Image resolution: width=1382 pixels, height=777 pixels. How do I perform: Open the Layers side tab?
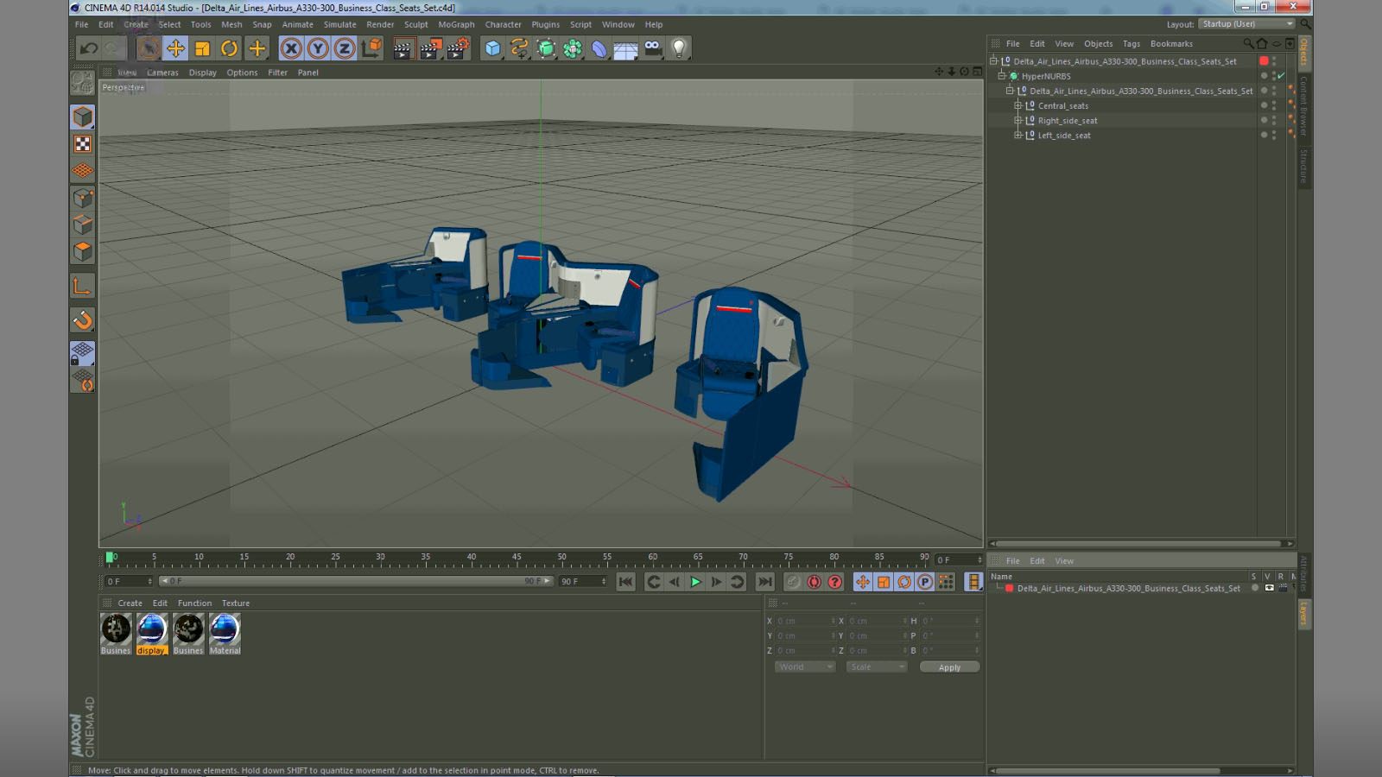point(1304,615)
